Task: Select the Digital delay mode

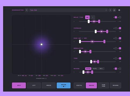Action: pos(79,85)
